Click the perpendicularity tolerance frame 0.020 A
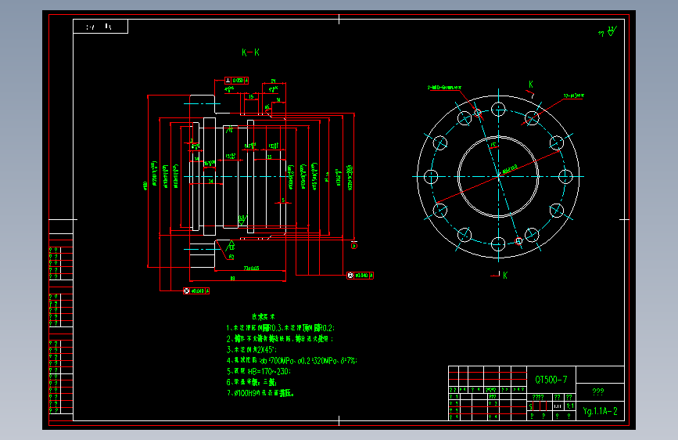This screenshot has height=440, width=678. [236, 80]
